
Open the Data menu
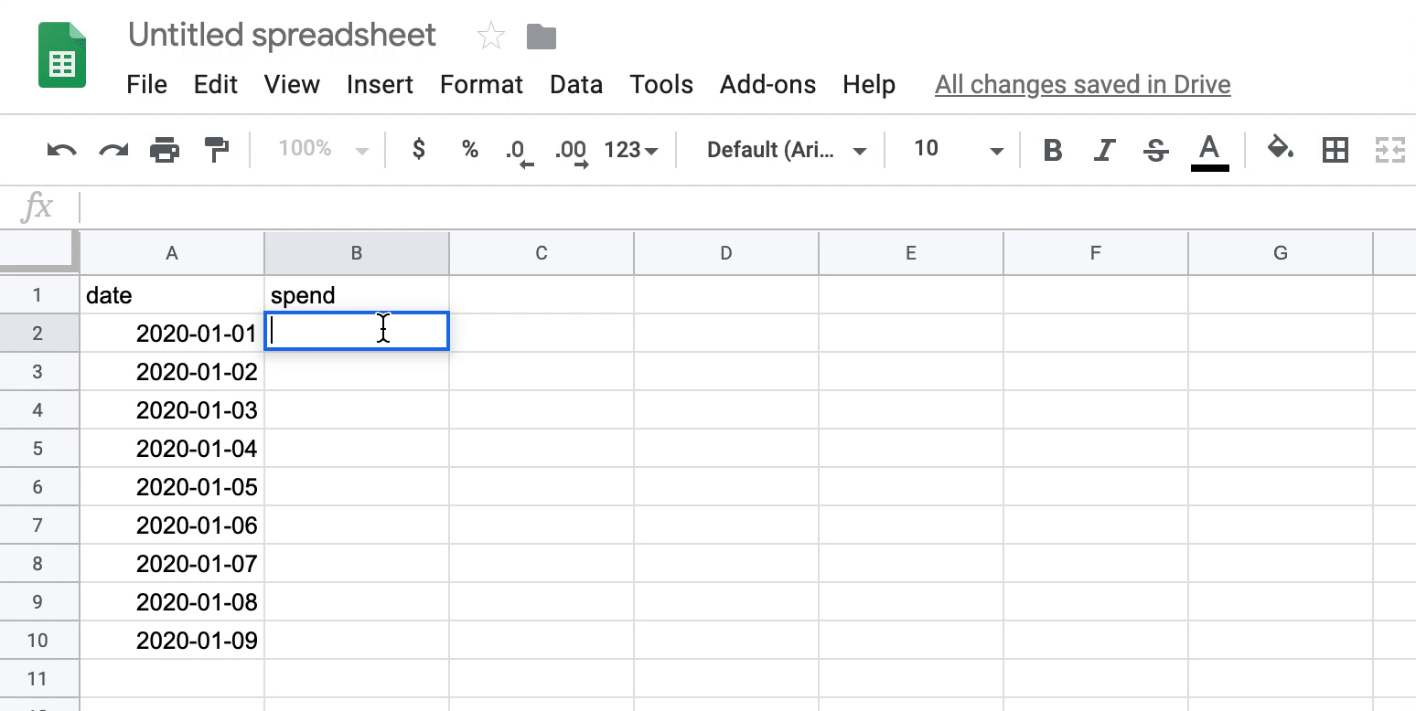click(x=575, y=85)
